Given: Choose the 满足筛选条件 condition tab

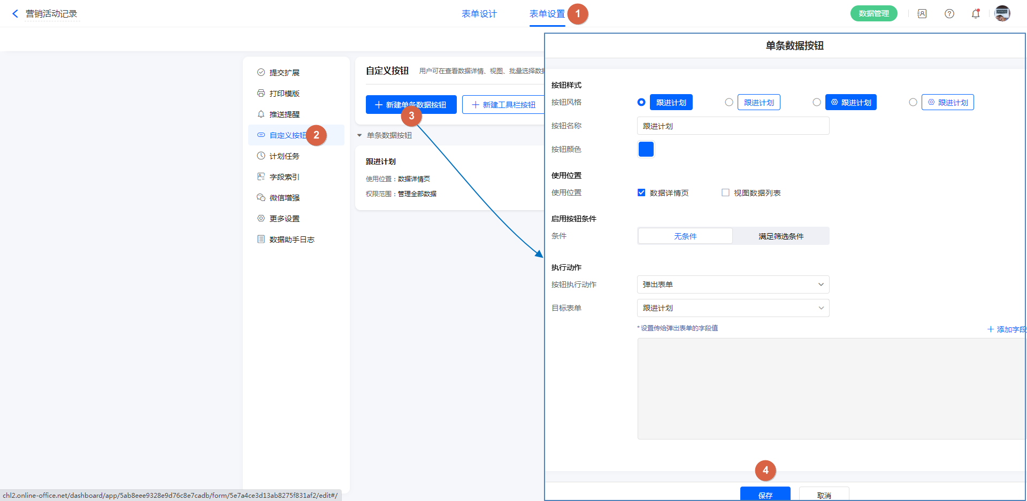Looking at the screenshot, I should [x=781, y=236].
